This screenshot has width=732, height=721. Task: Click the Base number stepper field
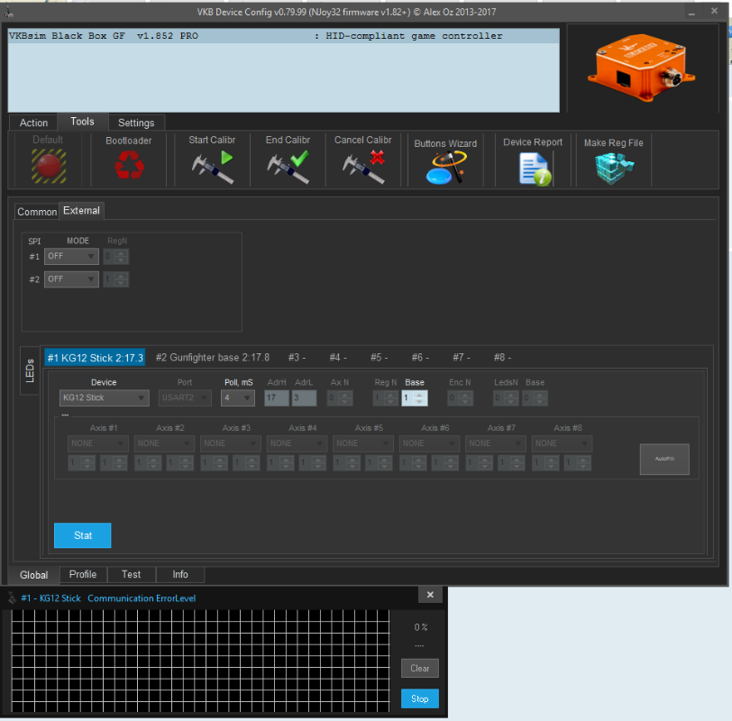(x=410, y=397)
